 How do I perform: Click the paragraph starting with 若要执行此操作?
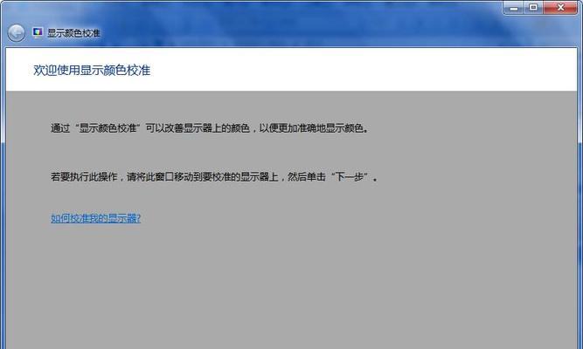point(214,177)
